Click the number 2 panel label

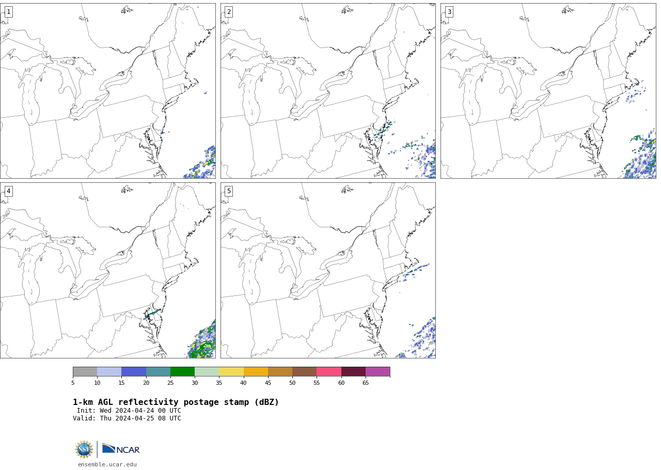(x=229, y=12)
